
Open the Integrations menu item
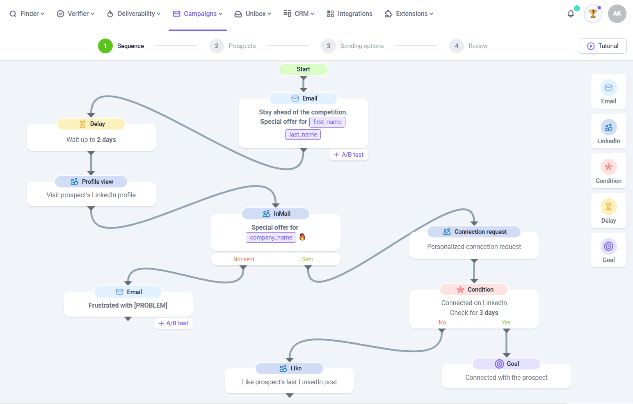350,14
